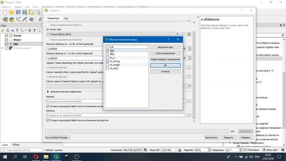Toggle visibility of the Water layer
Viewport: 286px width, 161px height.
coord(6,40)
